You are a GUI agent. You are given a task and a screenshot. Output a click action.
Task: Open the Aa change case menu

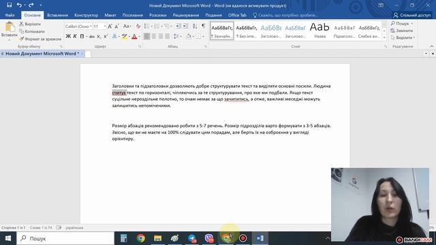tap(127, 27)
